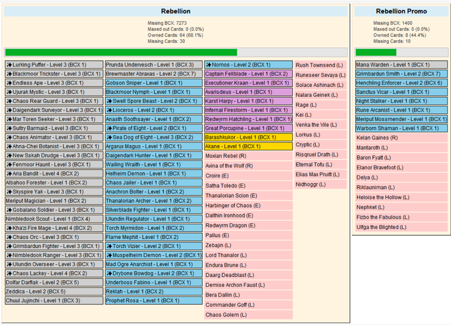Click missing card Venka the Vile (L)
451x325 pixels.
321,125
